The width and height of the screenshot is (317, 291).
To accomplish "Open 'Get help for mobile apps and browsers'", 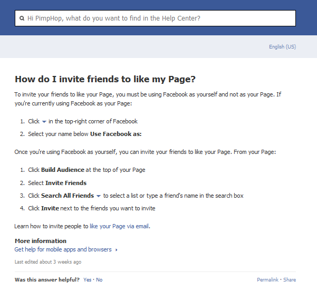I will click(x=63, y=249).
